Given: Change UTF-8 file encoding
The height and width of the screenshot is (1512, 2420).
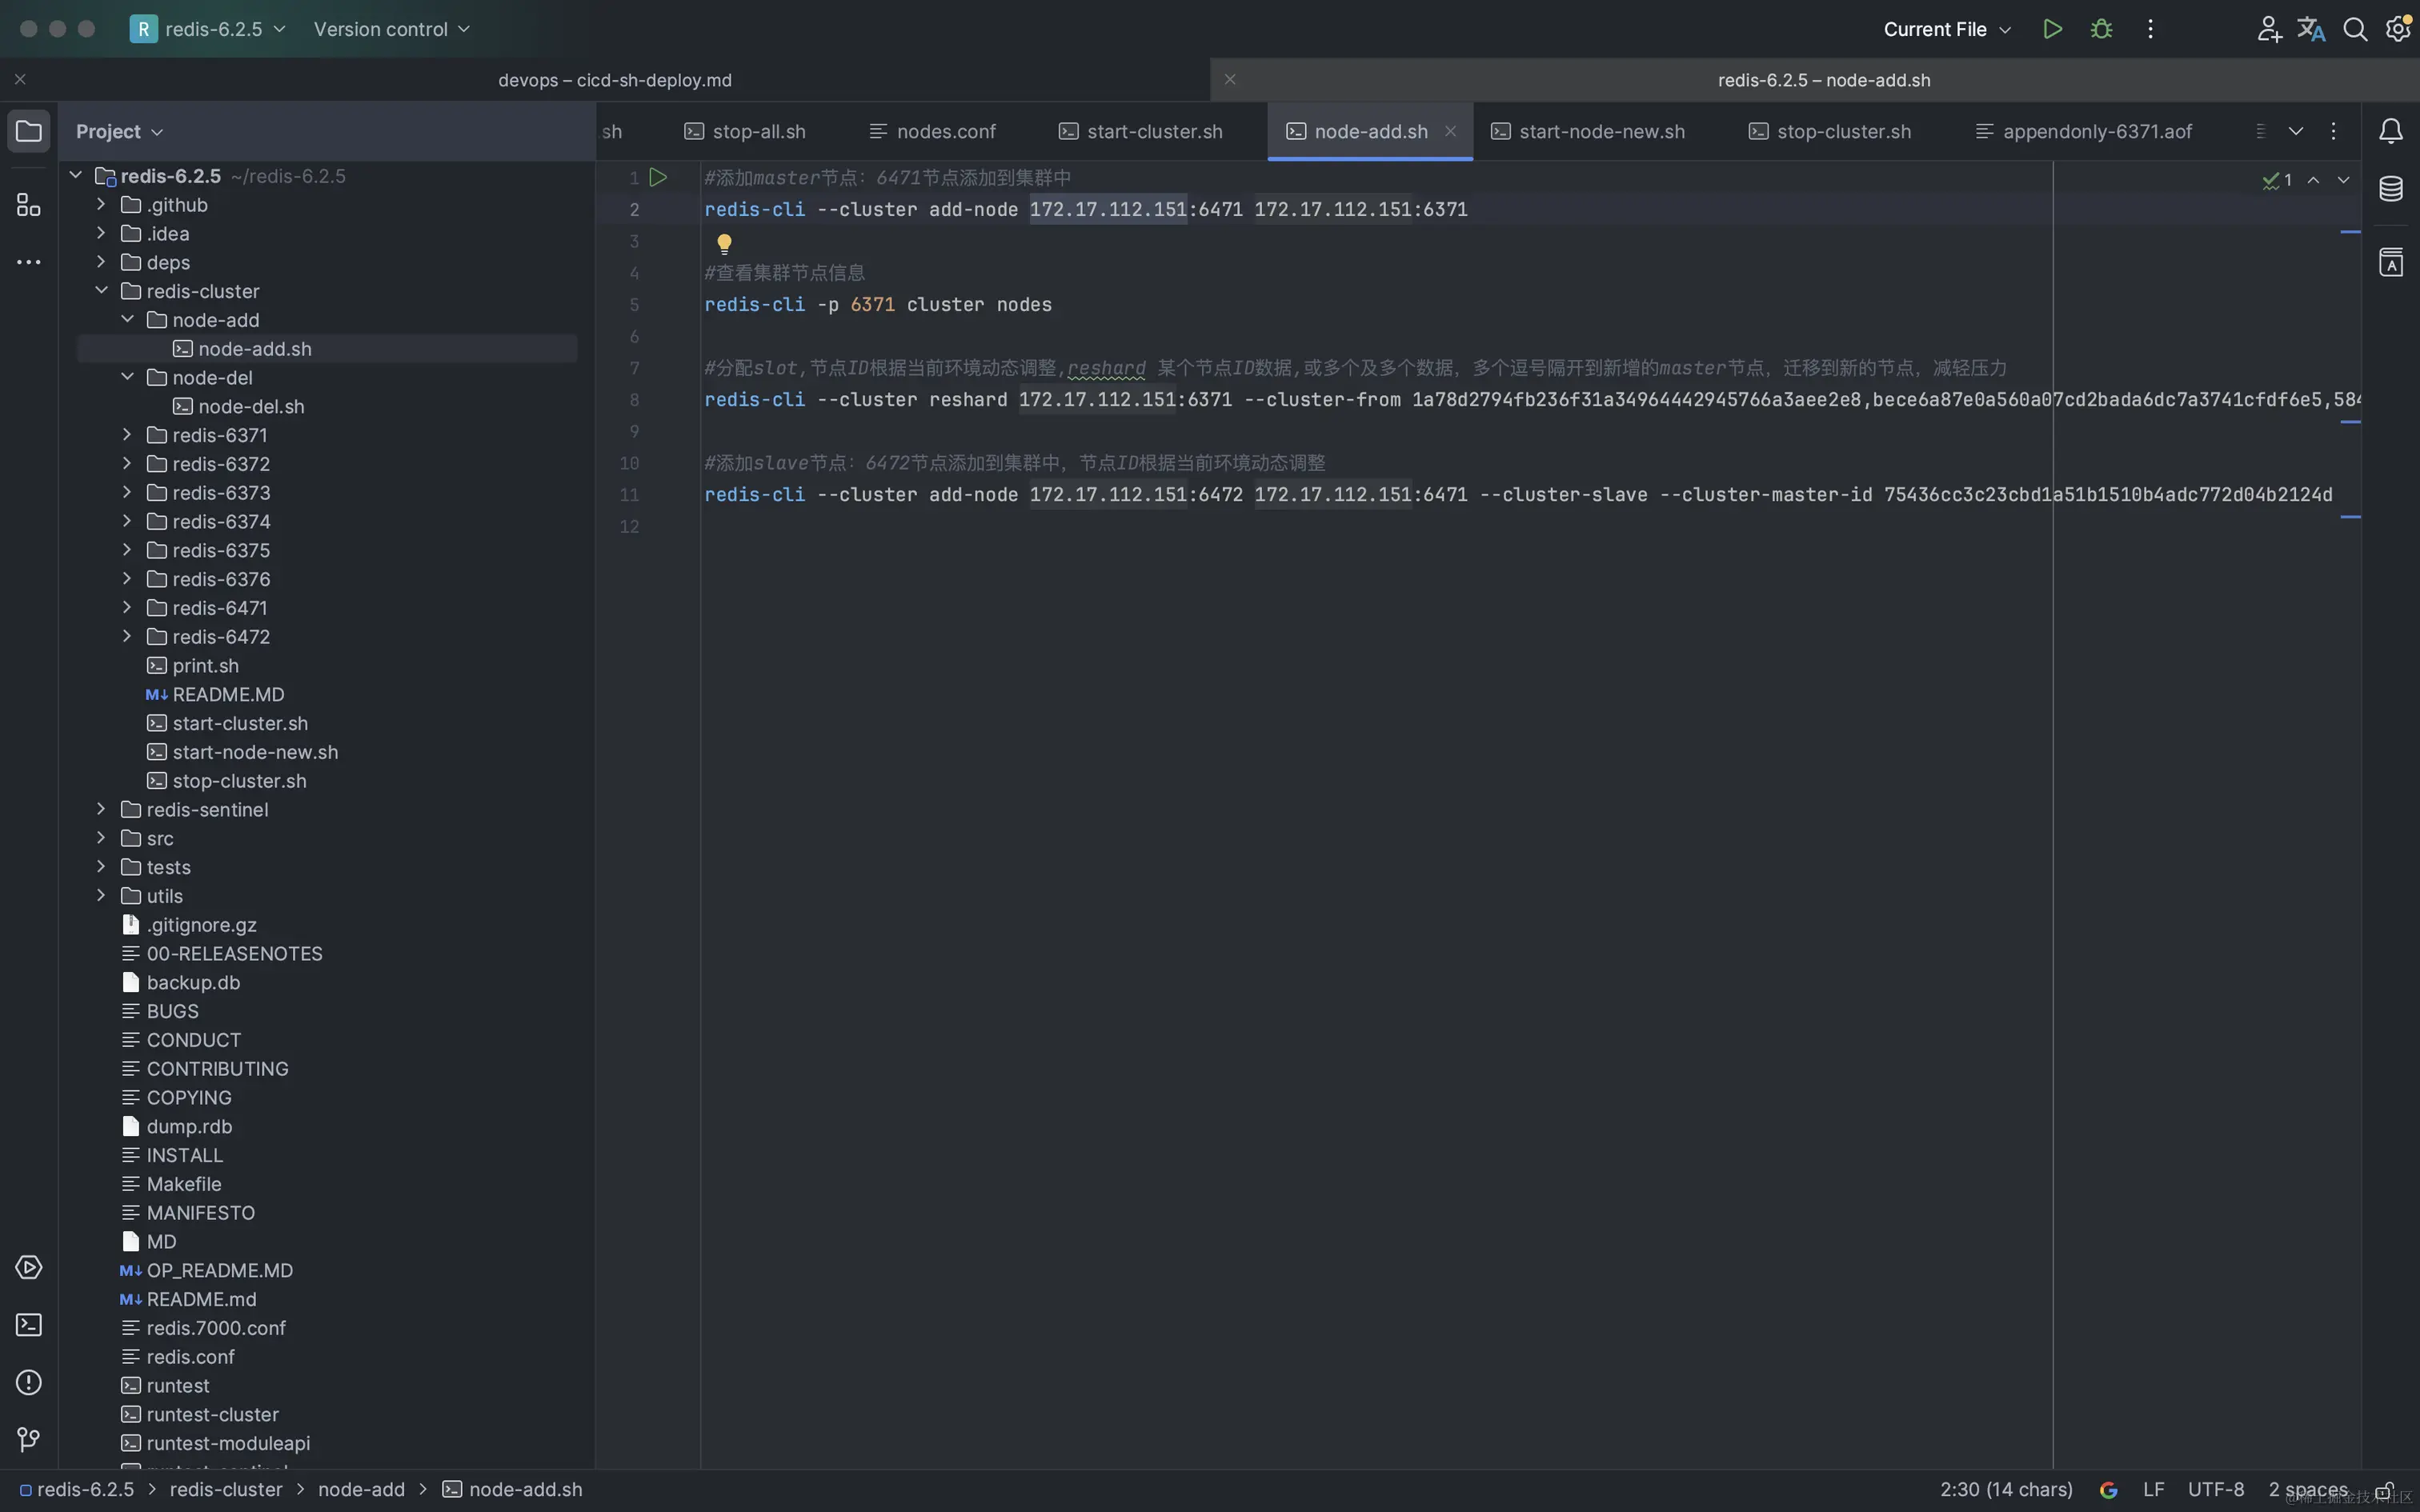Looking at the screenshot, I should pyautogui.click(x=2216, y=1490).
